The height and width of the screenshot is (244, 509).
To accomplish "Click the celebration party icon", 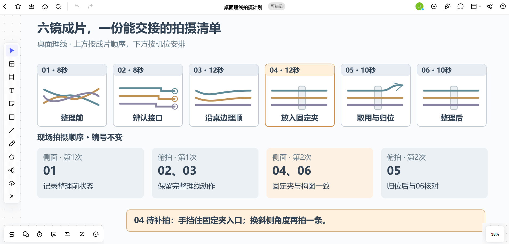I will (x=447, y=6).
